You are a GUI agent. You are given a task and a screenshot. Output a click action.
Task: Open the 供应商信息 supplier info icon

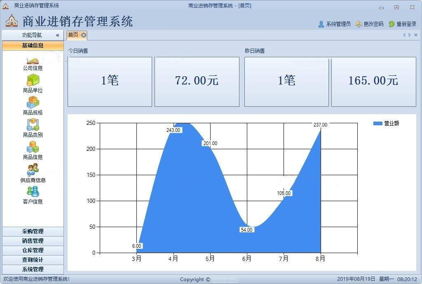[33, 169]
